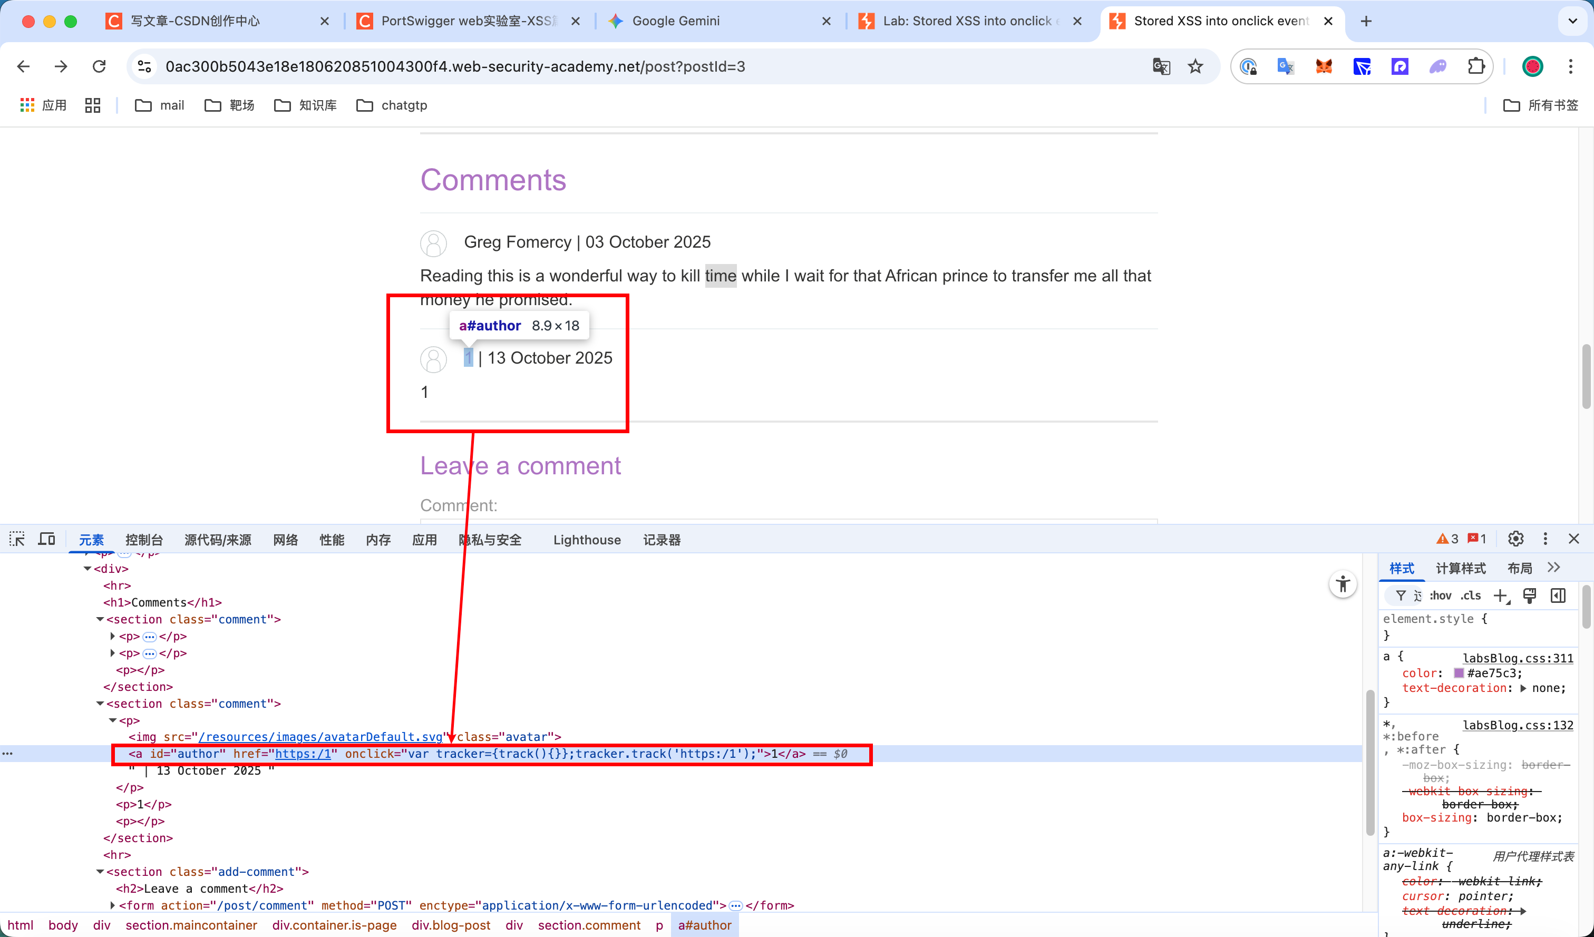Expand the form action="/post/comment" node
Viewport: 1594px width, 937px height.
tap(113, 905)
